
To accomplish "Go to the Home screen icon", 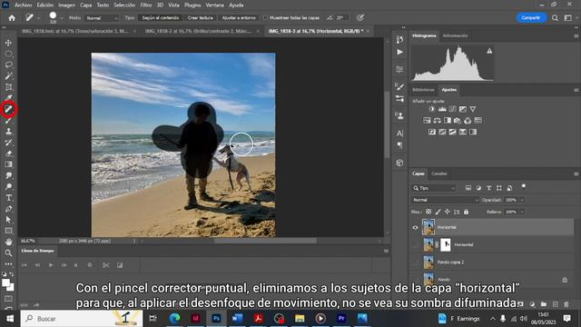I will pyautogui.click(x=12, y=18).
